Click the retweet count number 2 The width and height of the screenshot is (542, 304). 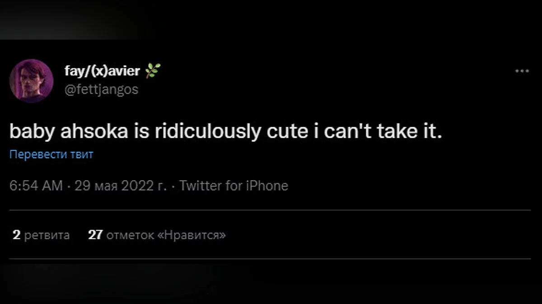17,235
